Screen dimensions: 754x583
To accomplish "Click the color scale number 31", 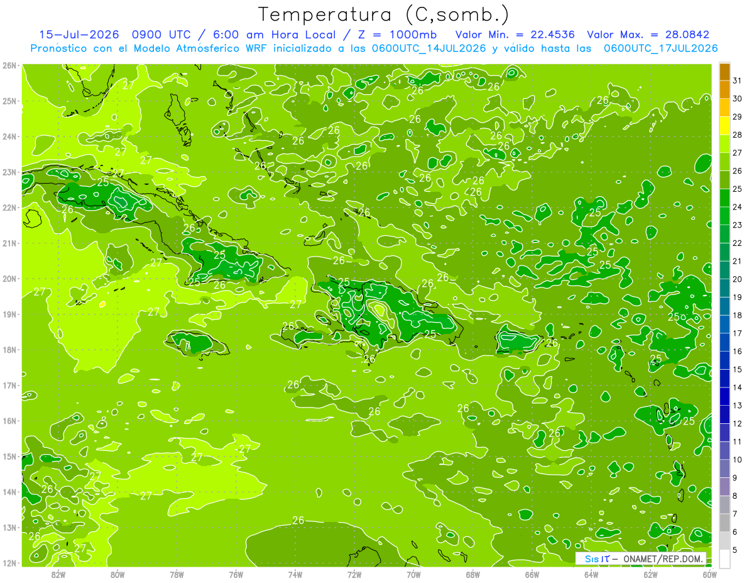I will (738, 81).
